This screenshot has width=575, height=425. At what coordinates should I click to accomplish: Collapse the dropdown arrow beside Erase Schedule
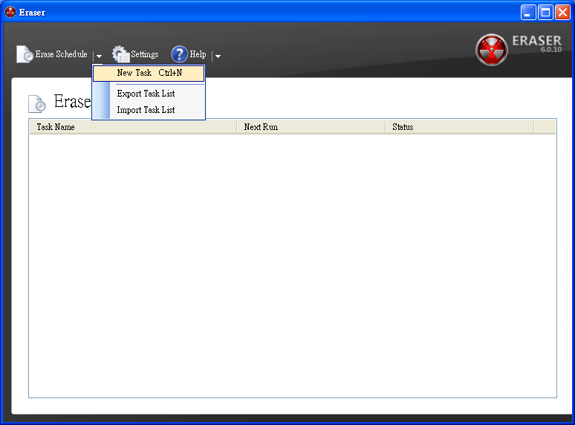[99, 56]
